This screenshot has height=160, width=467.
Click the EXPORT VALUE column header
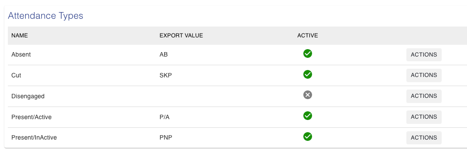(181, 35)
